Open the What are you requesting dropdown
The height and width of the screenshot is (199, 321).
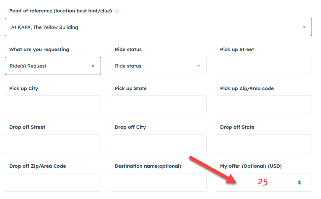click(47, 66)
